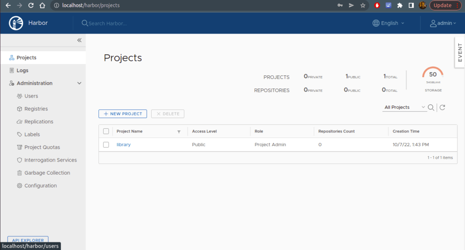Click the '1 - 1 of 1 items' footer

pos(440,157)
